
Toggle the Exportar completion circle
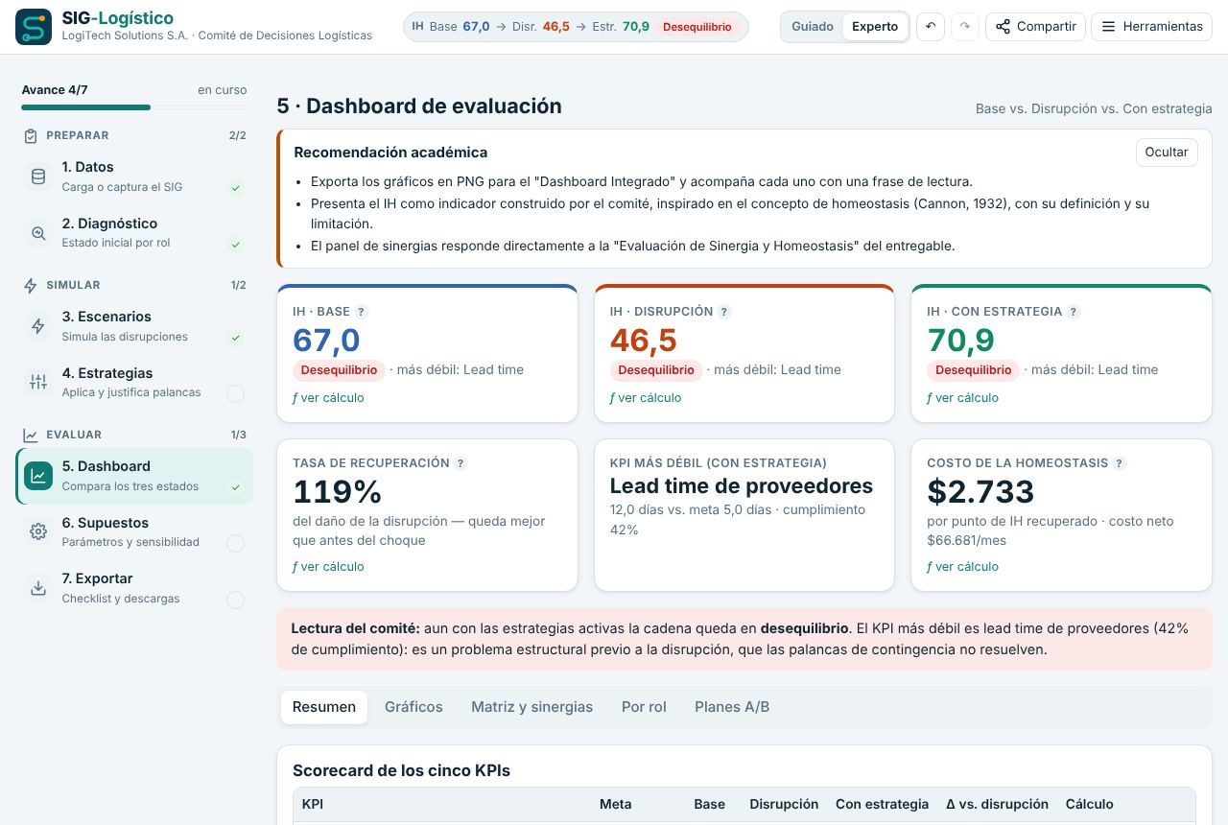[235, 601]
